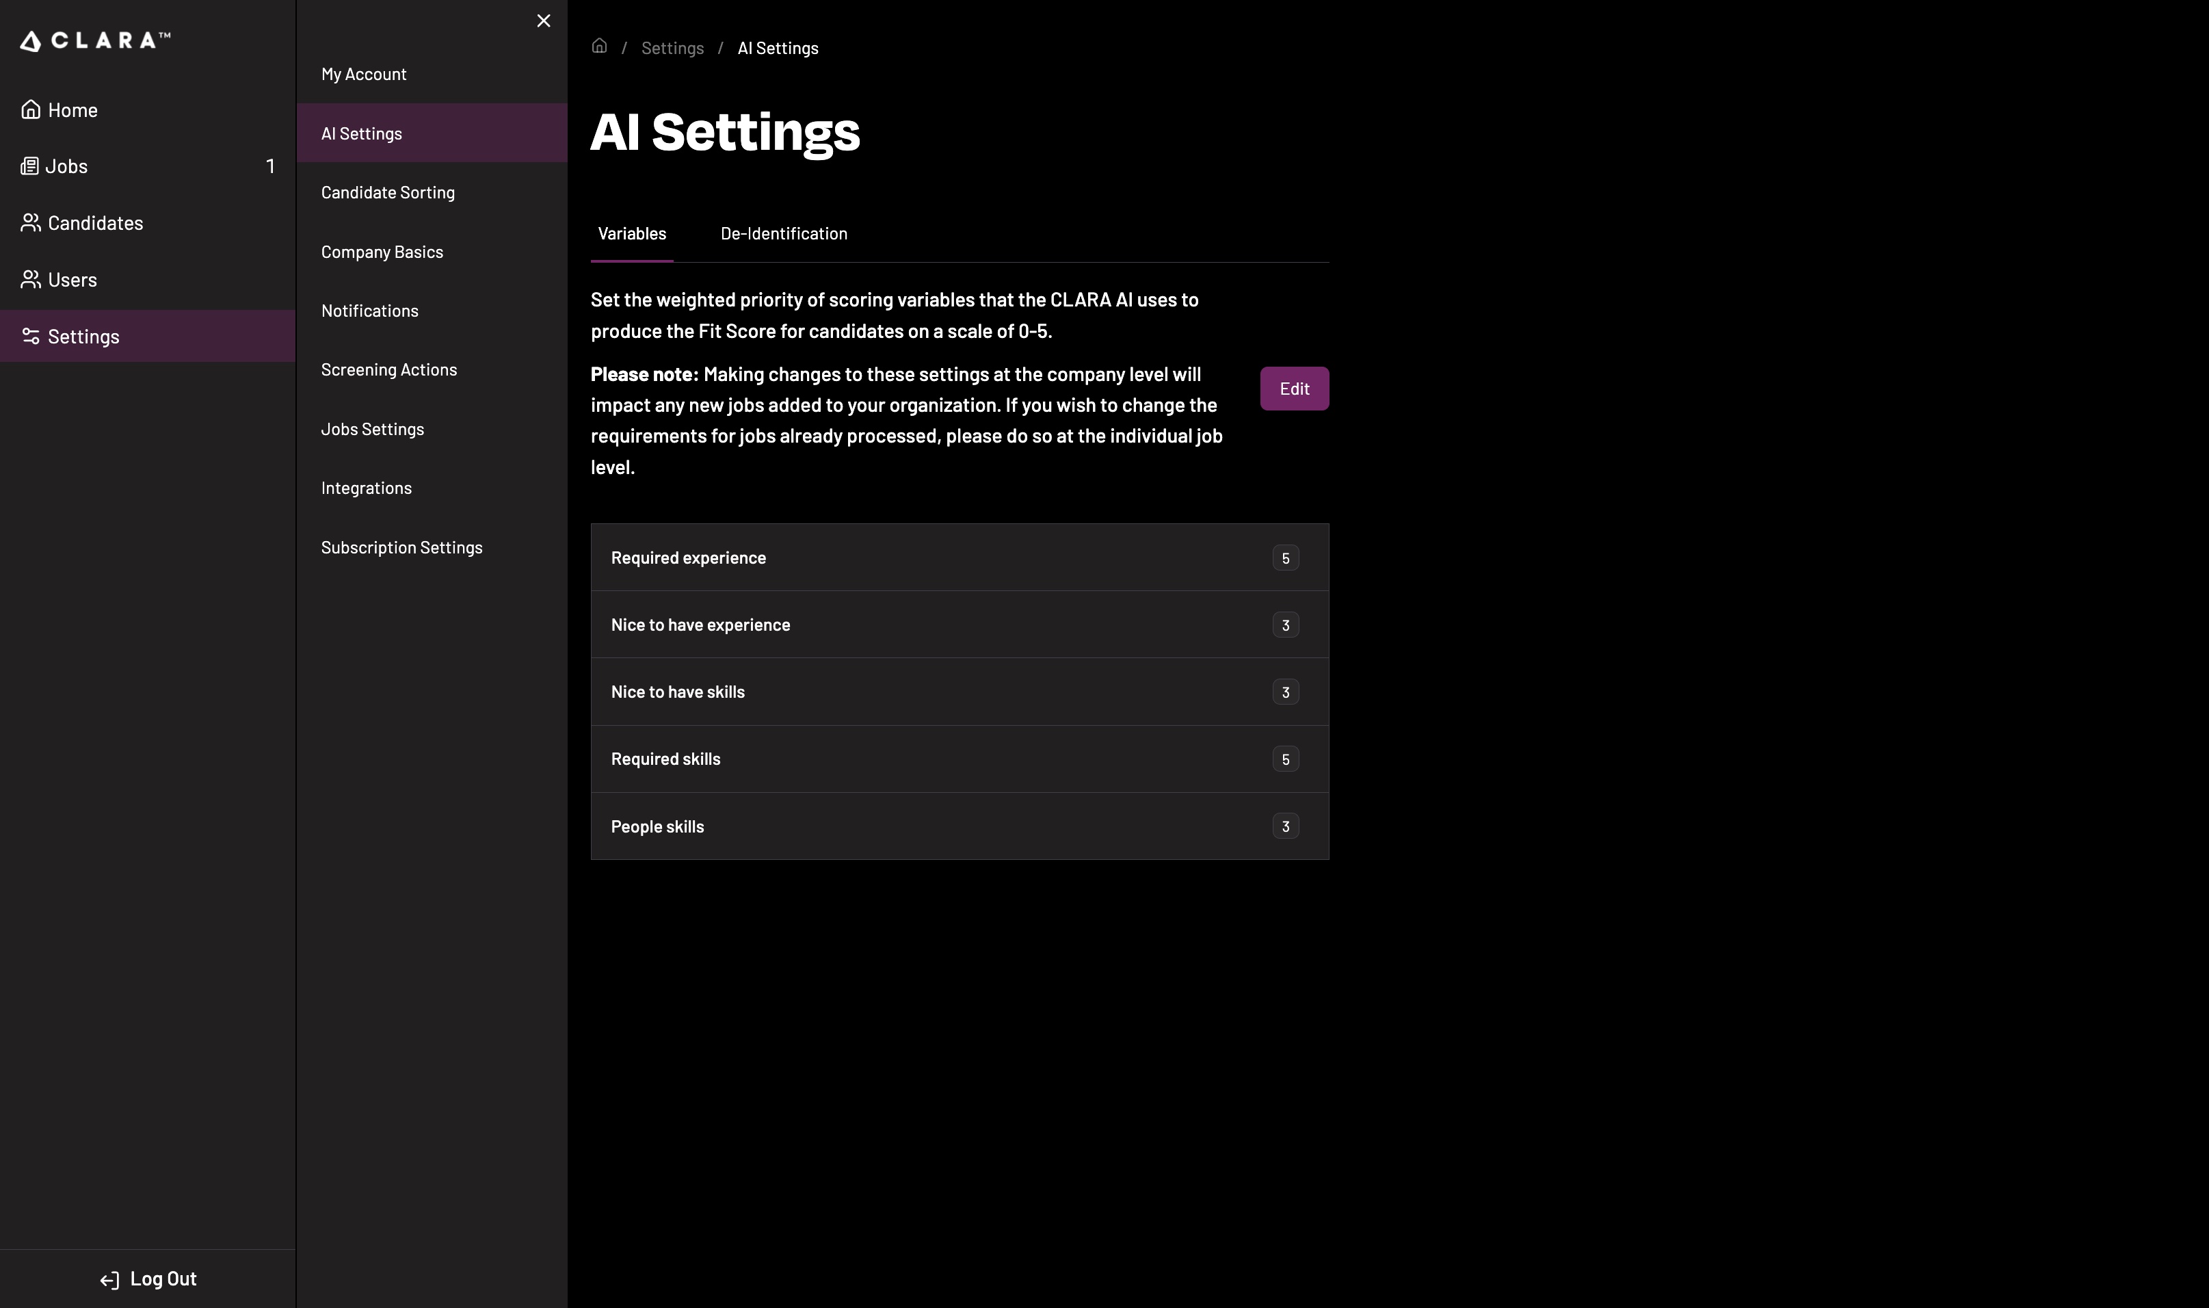Click the Log Out arrow icon
Viewport: 2209px width, 1308px height.
[109, 1280]
